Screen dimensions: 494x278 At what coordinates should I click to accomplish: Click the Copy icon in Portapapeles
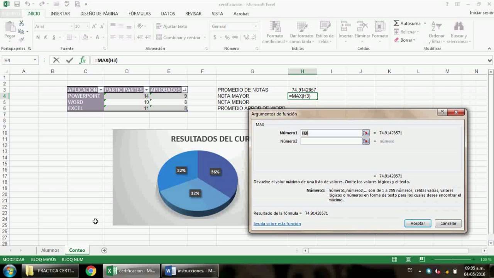pyautogui.click(x=21, y=31)
